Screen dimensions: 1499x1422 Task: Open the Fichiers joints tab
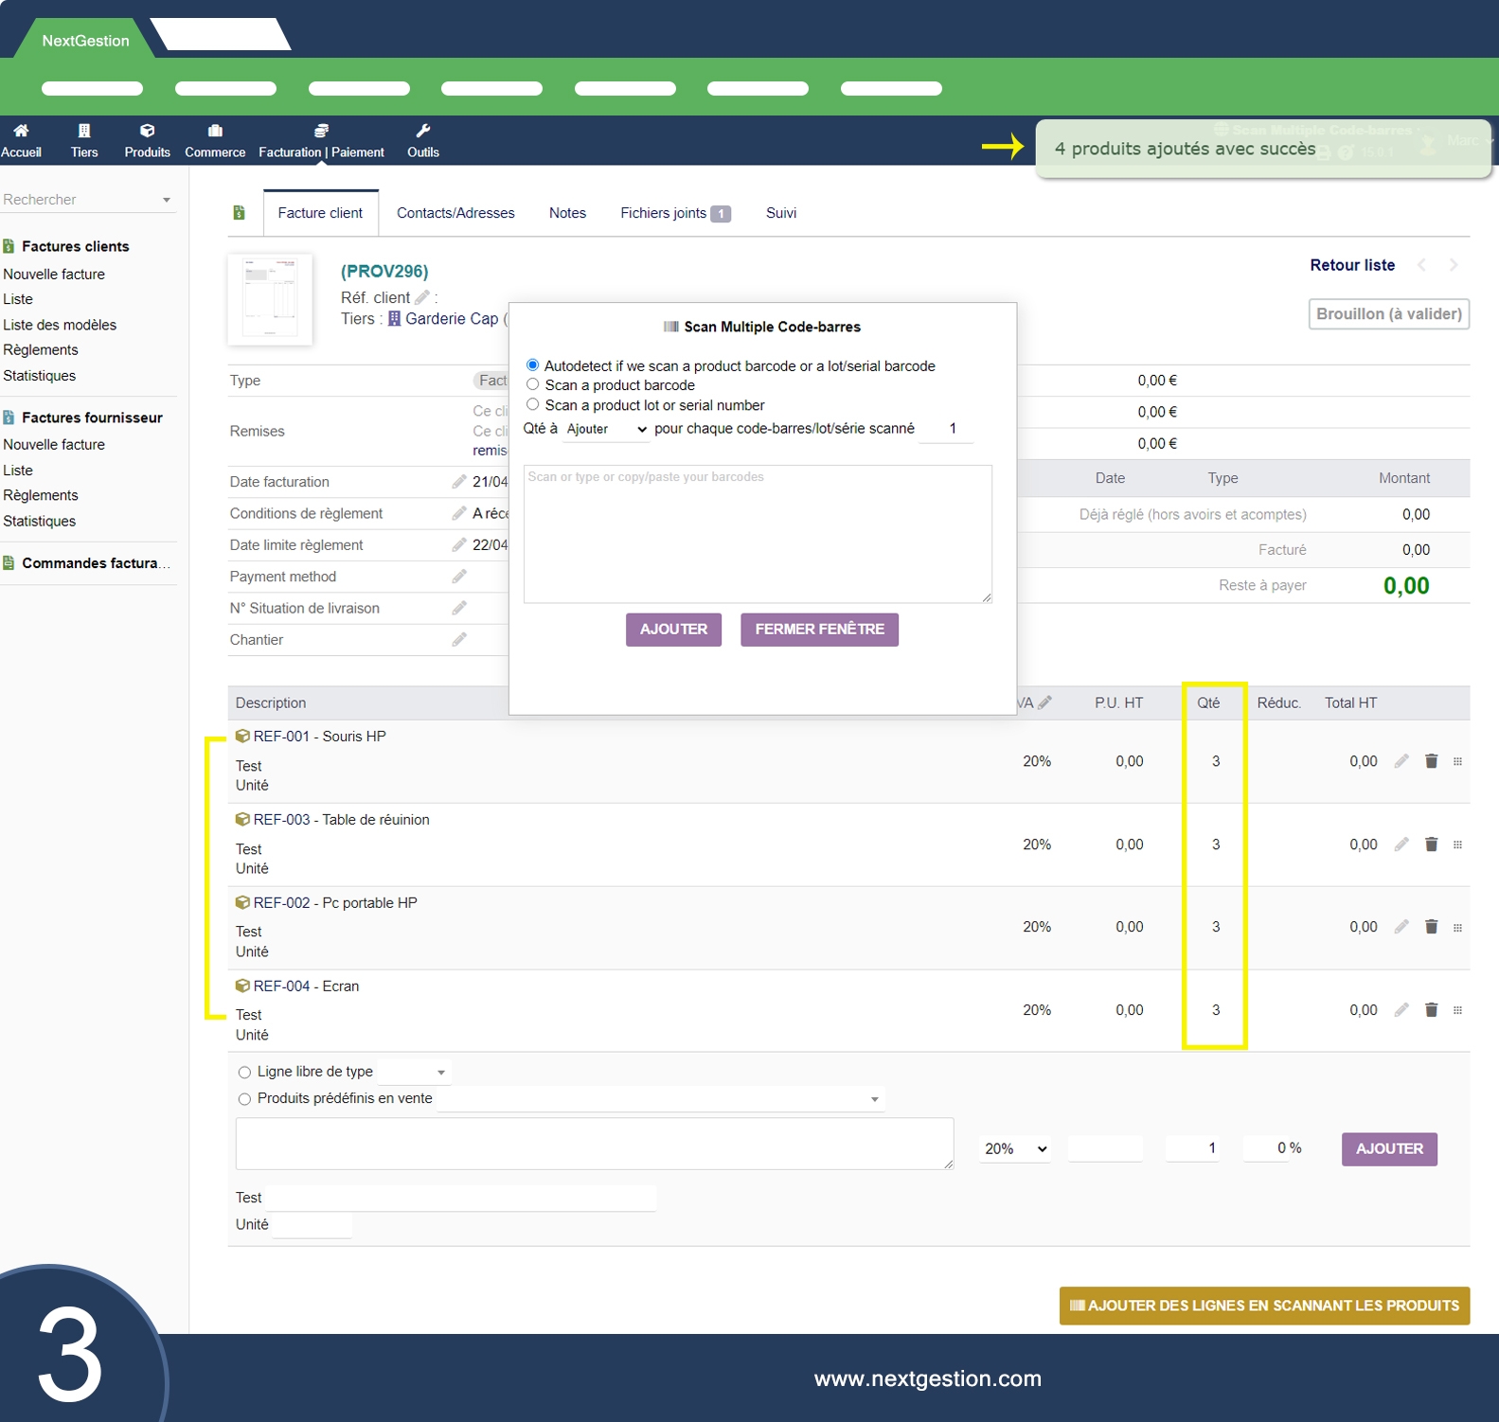(673, 213)
